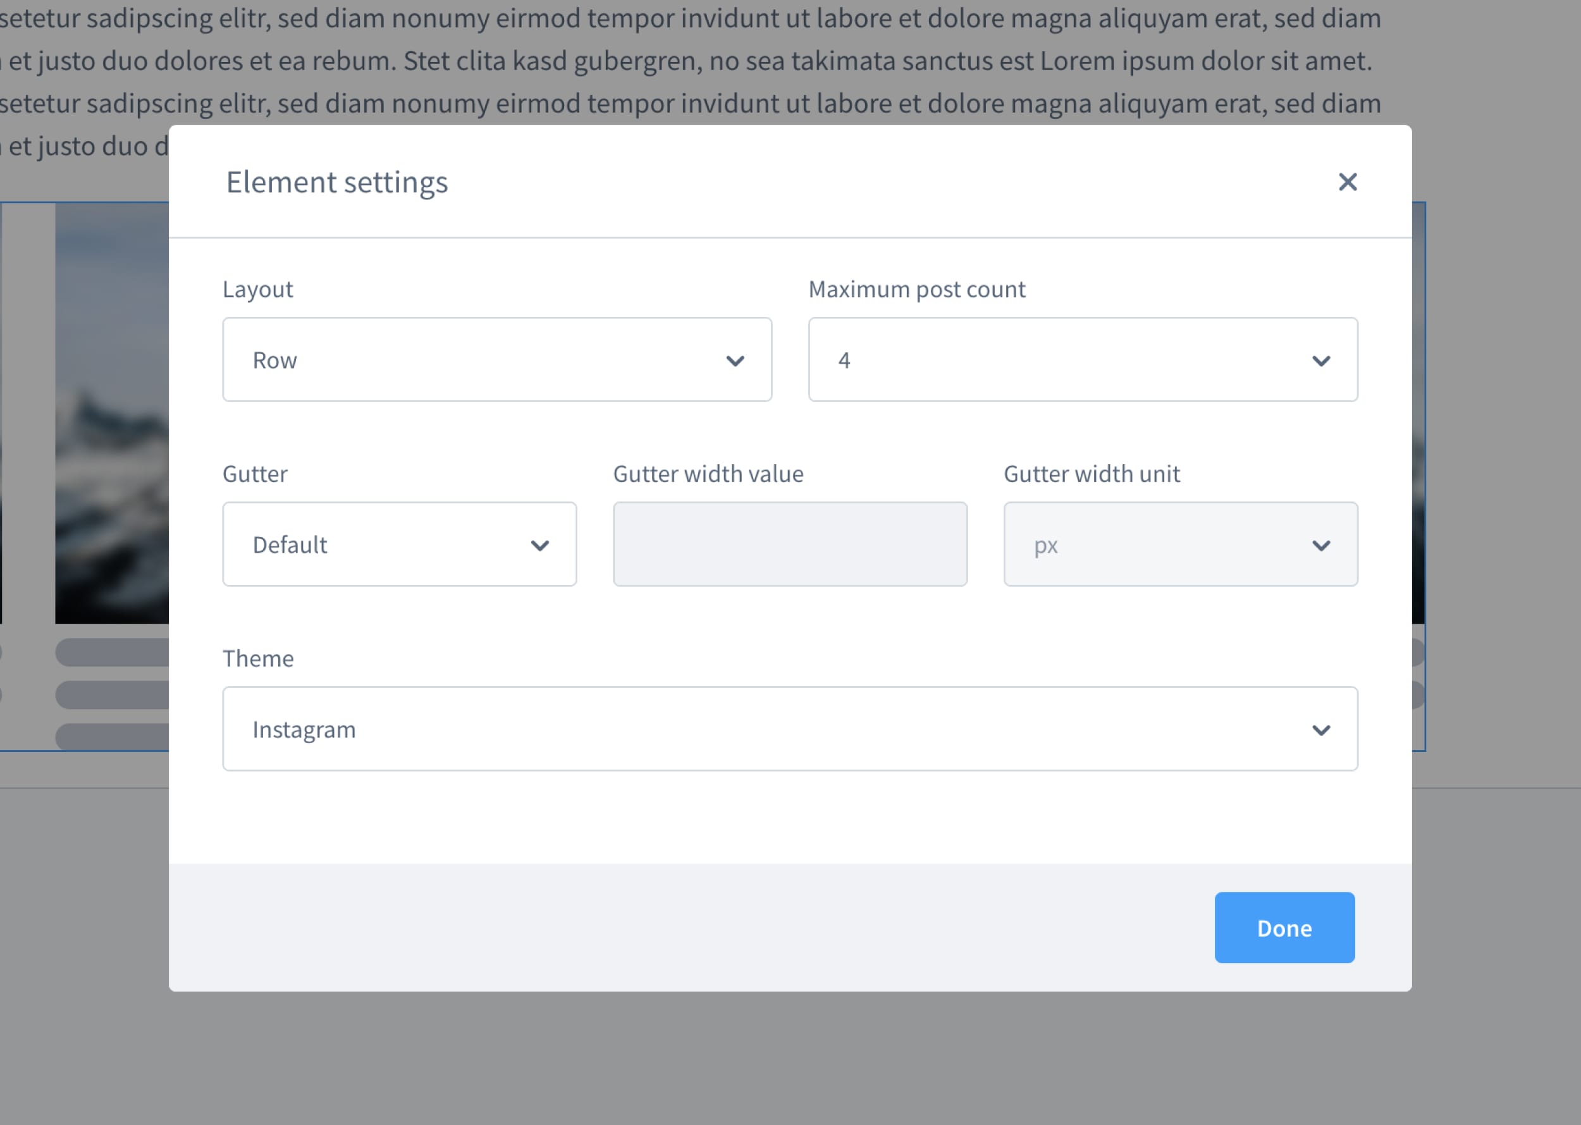Click the Layout label

(x=258, y=290)
